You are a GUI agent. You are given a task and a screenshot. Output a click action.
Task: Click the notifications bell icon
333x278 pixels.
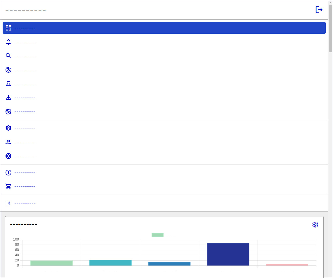[8, 42]
